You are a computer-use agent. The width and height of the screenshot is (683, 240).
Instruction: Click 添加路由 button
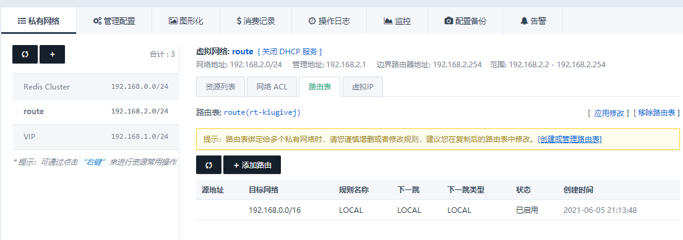(252, 165)
